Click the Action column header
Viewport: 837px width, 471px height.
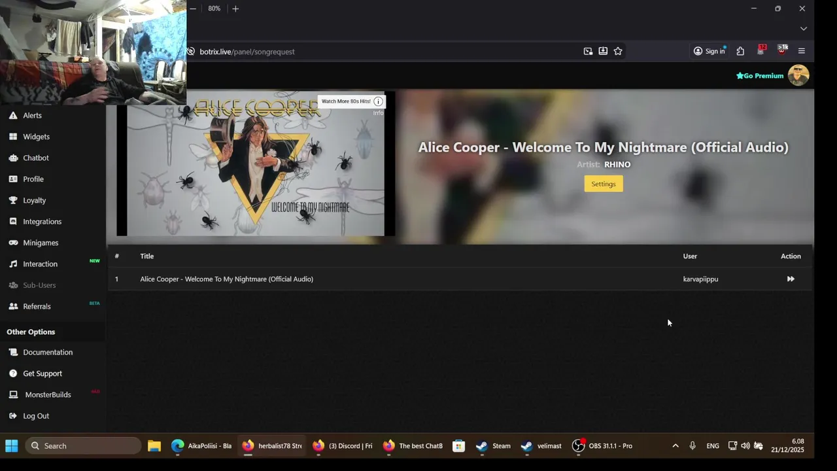click(x=791, y=256)
